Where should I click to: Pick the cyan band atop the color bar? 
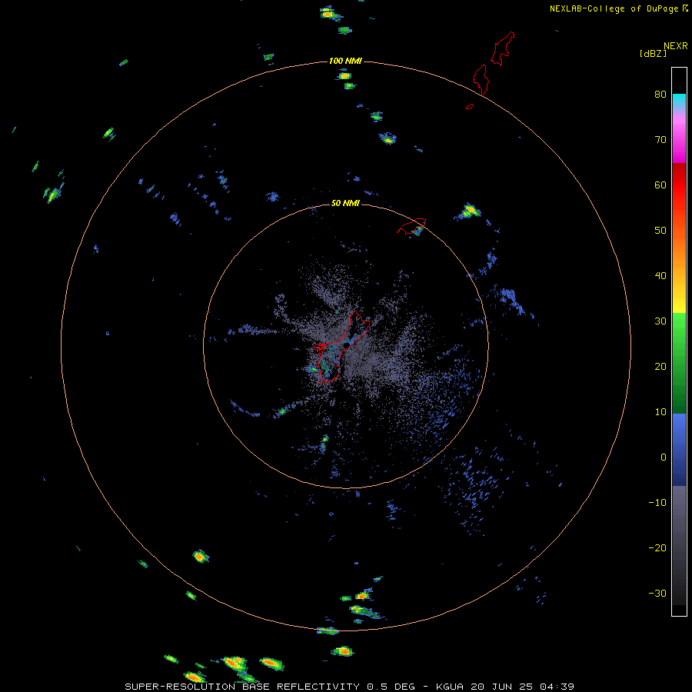[679, 99]
